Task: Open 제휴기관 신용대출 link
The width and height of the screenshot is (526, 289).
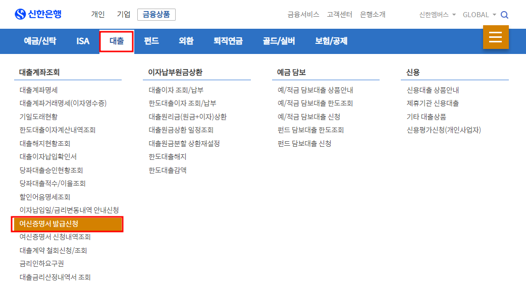Action: 433,103
